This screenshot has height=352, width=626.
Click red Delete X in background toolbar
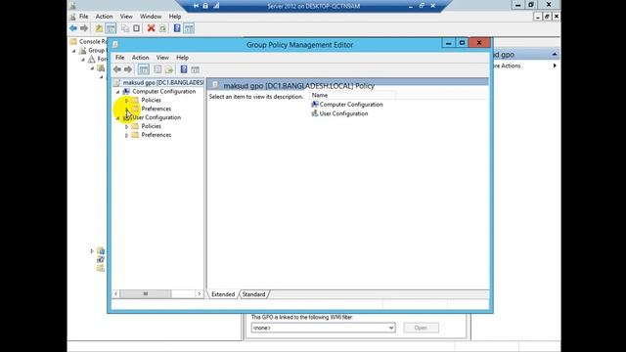151,28
